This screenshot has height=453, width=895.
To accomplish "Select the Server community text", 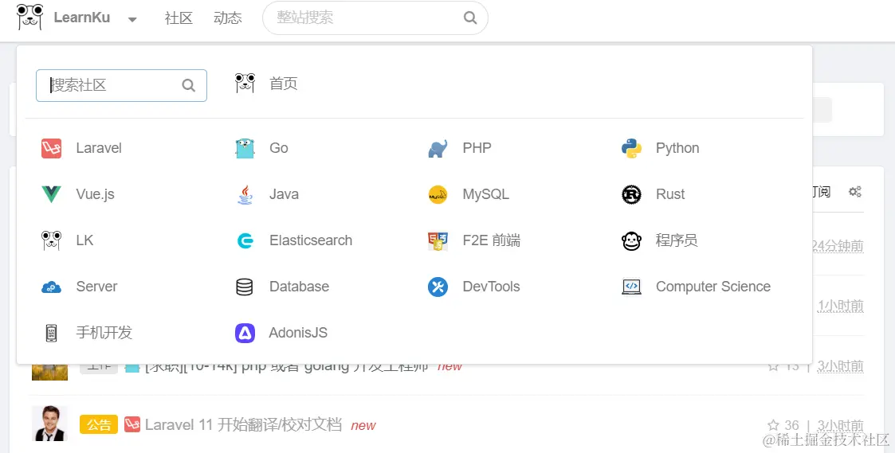I will (96, 287).
